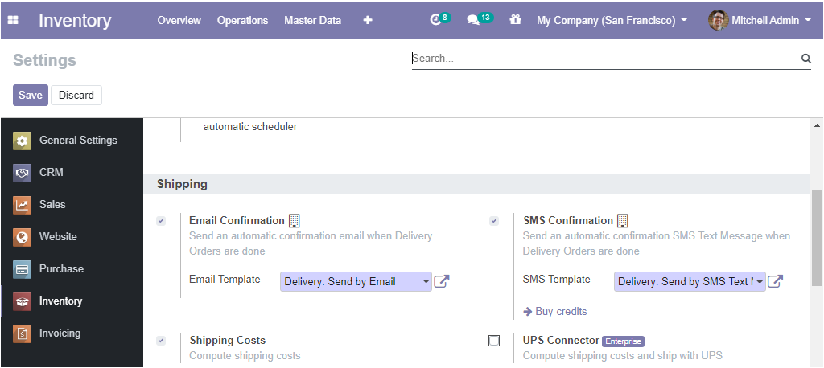The image size is (824, 368).
Task: Click the Email Template label
Action: click(225, 280)
